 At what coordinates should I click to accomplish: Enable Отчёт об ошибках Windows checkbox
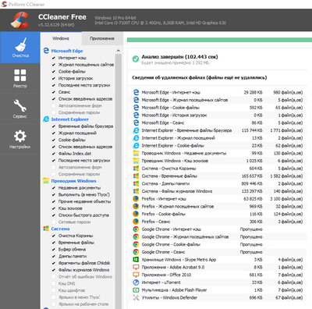click(54, 276)
